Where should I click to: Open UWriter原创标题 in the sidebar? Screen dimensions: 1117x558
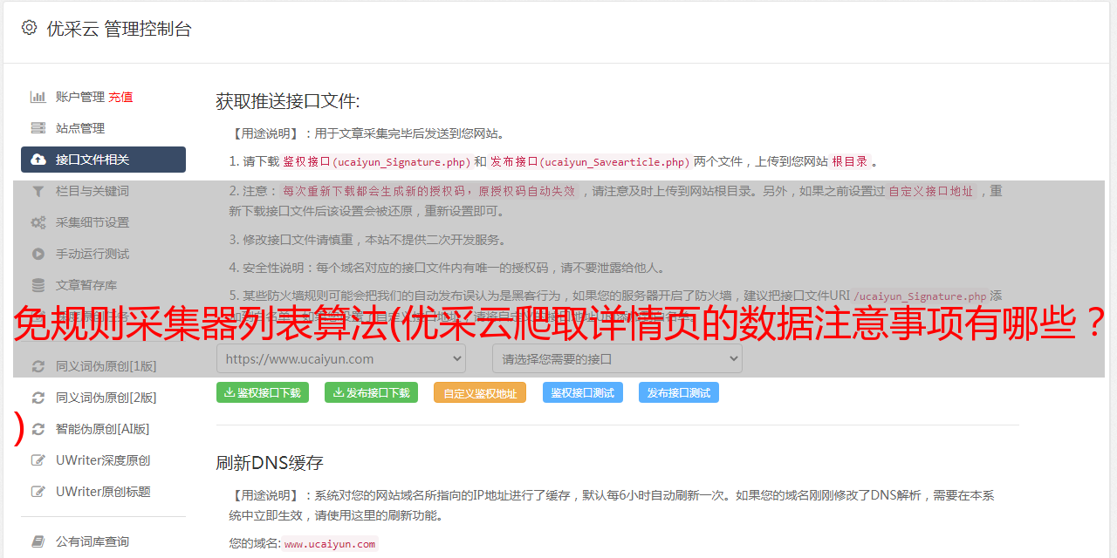click(x=103, y=492)
